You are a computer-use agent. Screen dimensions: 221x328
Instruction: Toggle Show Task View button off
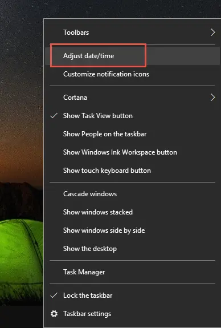[x=132, y=116]
